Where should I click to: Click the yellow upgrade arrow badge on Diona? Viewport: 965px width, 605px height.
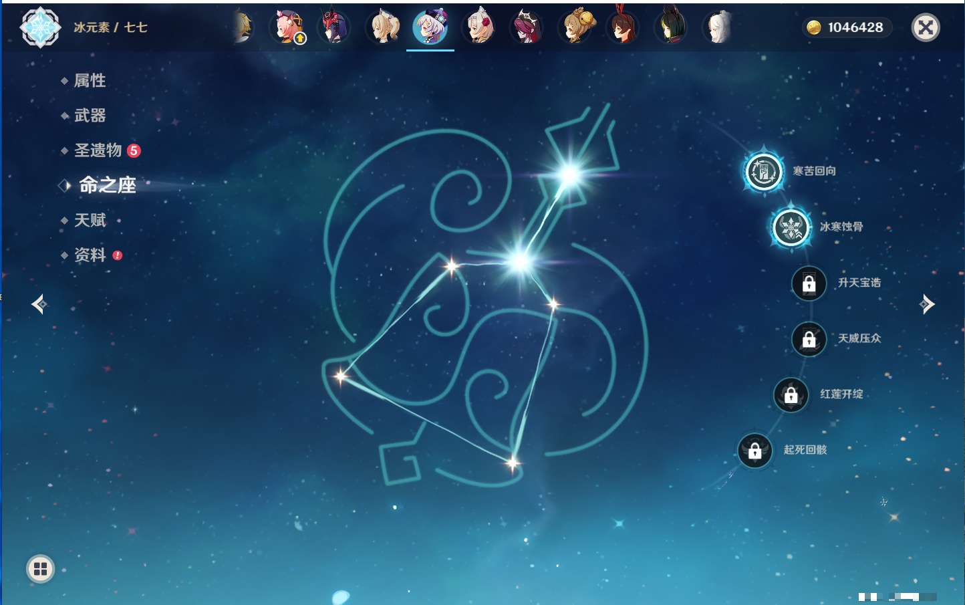click(x=301, y=39)
